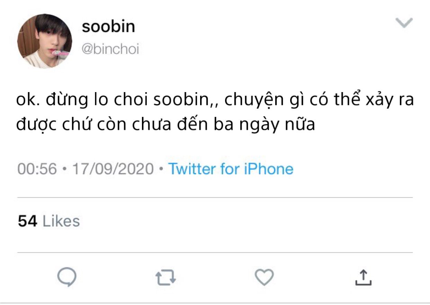Expand the tweet options chevron
Viewport: 430px width, 305px height.
coord(404,23)
